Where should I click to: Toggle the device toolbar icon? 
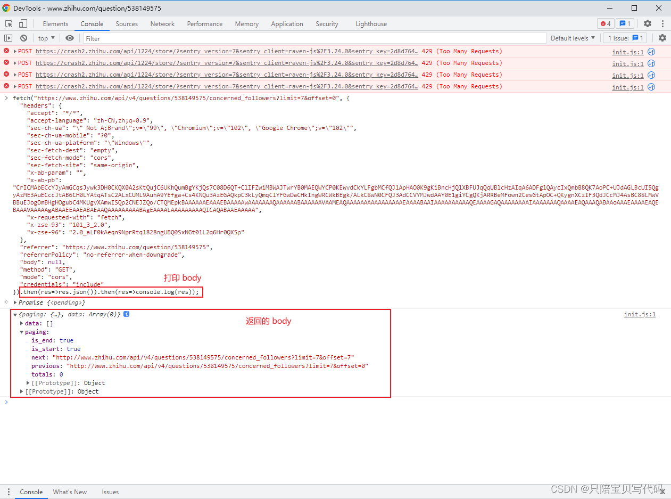tap(23, 23)
